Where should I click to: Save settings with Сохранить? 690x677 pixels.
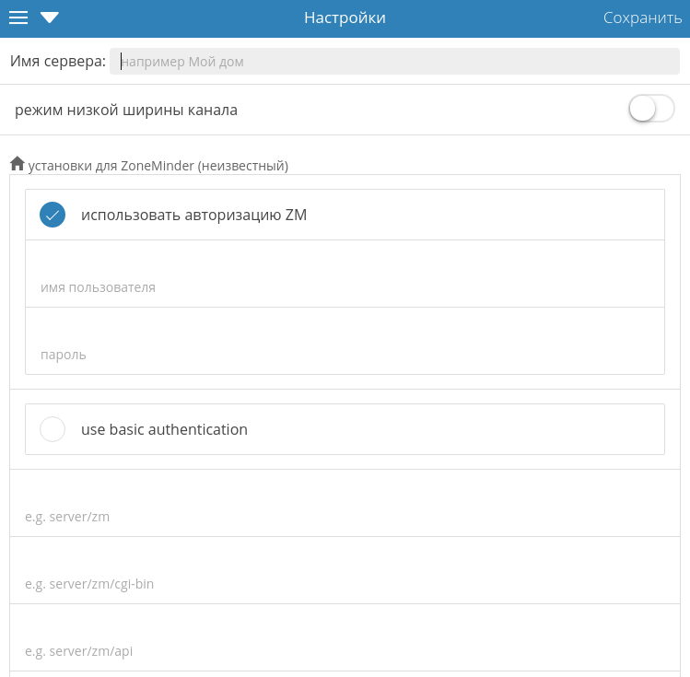[x=642, y=18]
